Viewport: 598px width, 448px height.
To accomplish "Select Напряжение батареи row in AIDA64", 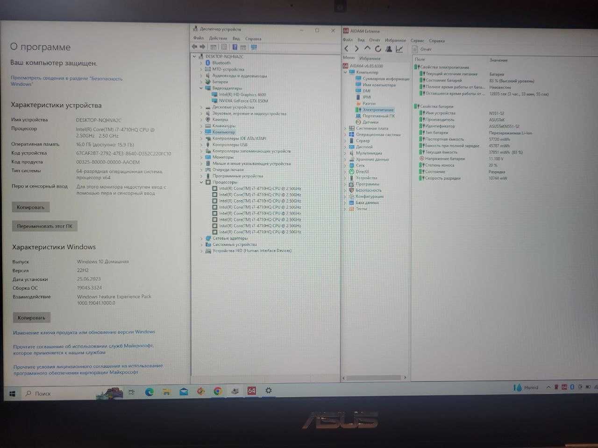I will pos(445,159).
